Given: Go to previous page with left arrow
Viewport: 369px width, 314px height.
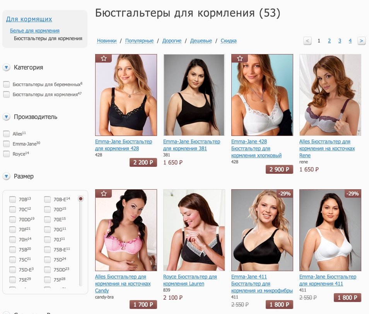Looking at the screenshot, I should point(307,41).
